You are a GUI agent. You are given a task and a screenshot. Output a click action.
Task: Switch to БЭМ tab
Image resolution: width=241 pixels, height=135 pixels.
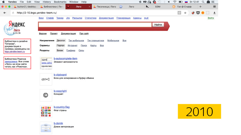[158, 6]
